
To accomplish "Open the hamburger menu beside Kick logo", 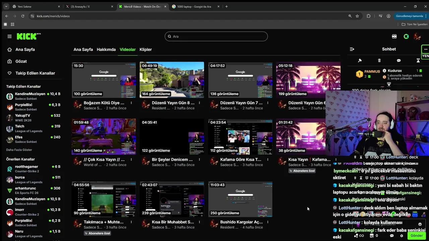I will [x=9, y=36].
